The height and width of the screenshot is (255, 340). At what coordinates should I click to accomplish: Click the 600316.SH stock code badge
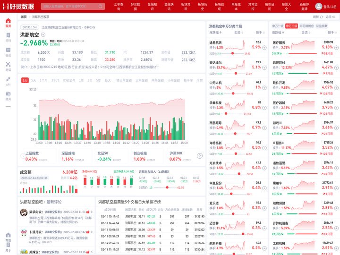click(29, 27)
